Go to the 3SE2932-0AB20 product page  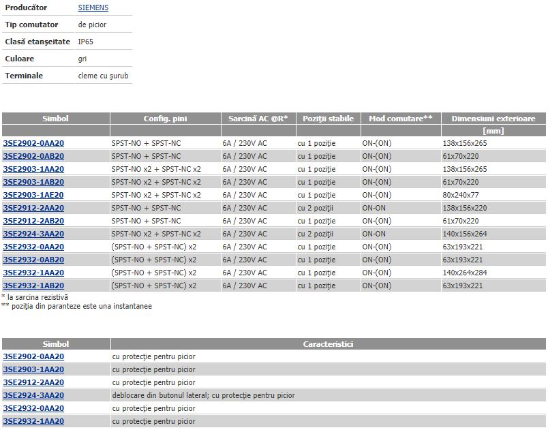33,260
